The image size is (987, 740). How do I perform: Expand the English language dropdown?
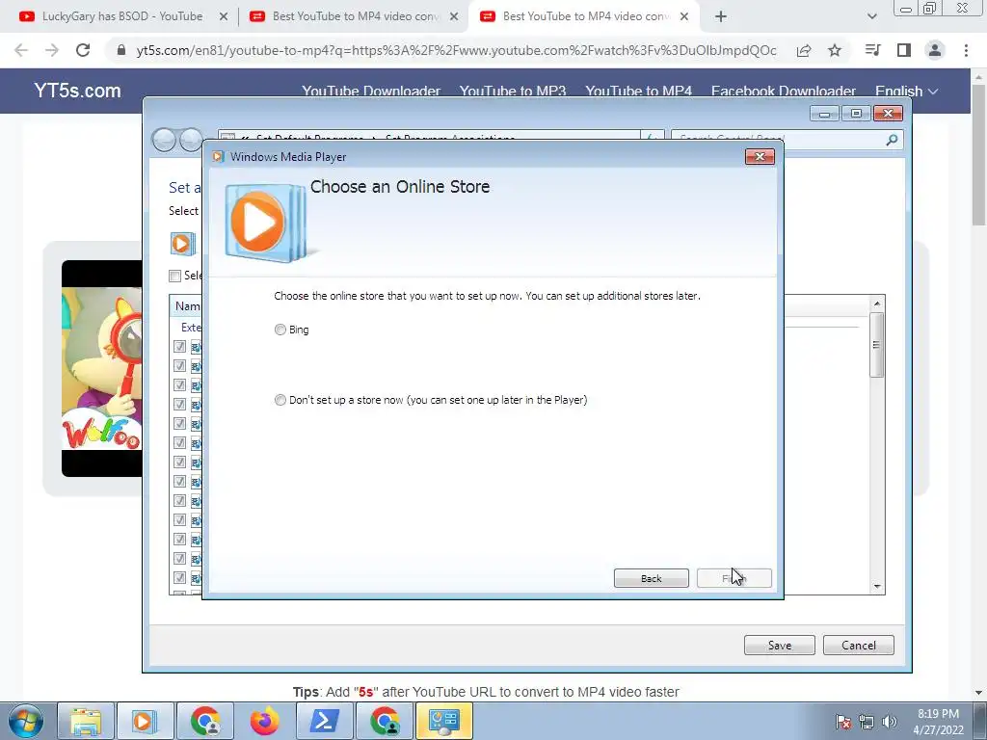point(906,92)
